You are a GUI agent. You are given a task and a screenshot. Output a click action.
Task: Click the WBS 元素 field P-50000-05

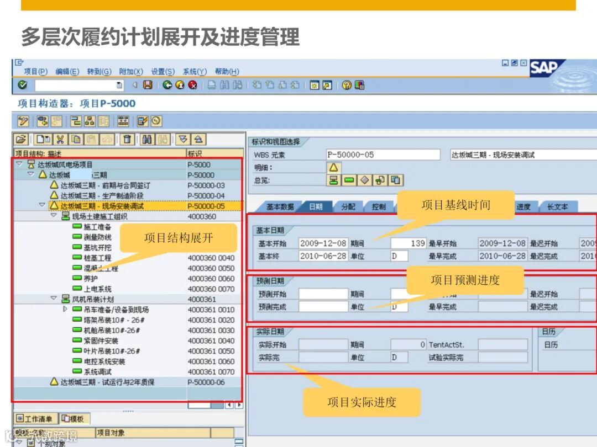(x=383, y=155)
